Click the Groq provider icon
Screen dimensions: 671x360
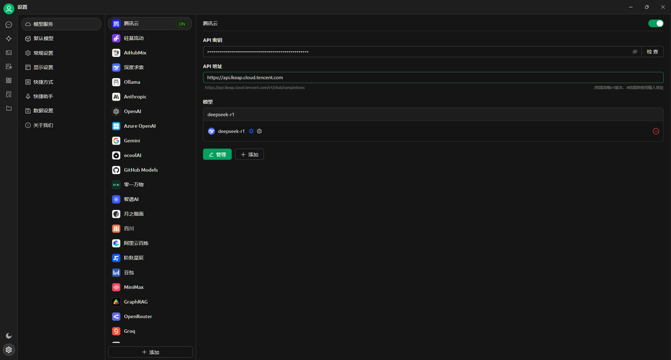click(x=116, y=331)
